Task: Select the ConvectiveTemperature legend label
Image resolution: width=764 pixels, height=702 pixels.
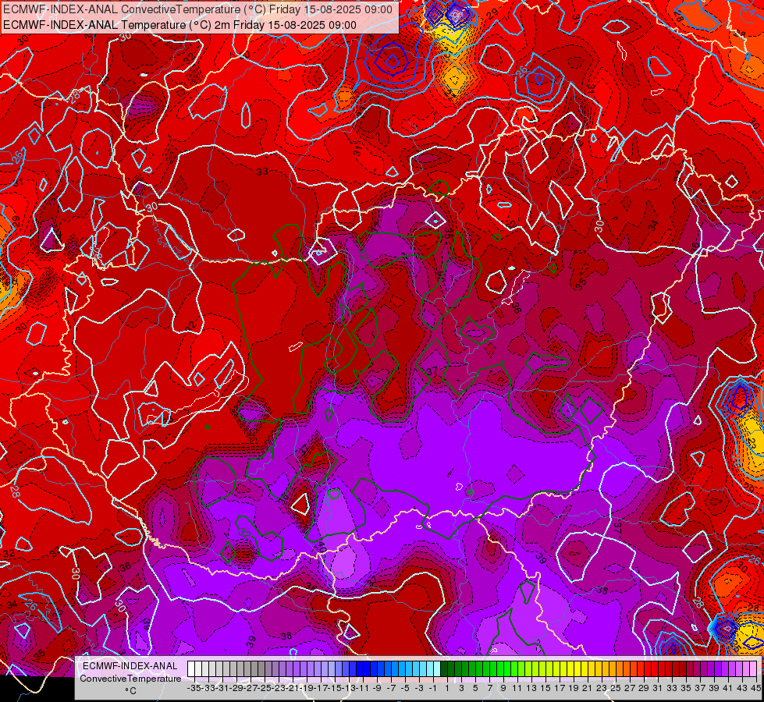Action: point(130,678)
